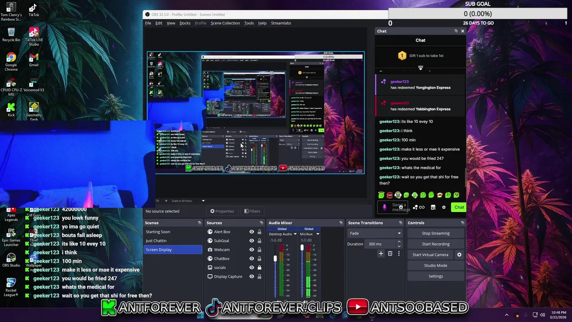Screen dimensions: 572x322
Task: Toggle lock on Alert Box source
Action: pos(259,232)
